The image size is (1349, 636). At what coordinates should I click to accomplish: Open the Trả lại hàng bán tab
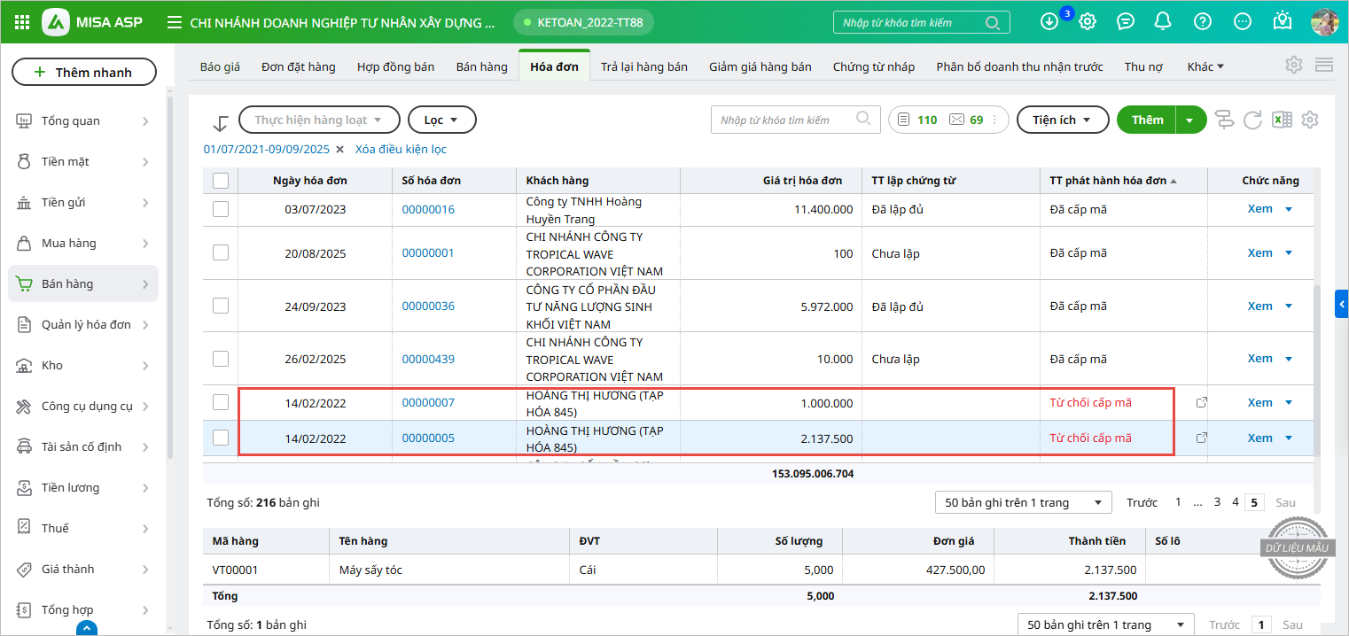(x=643, y=66)
